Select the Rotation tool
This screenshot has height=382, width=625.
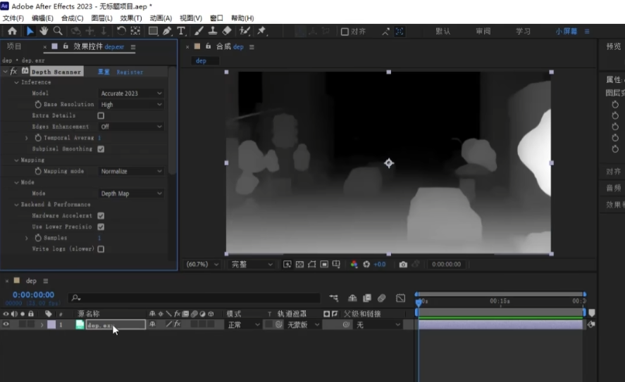pyautogui.click(x=121, y=31)
